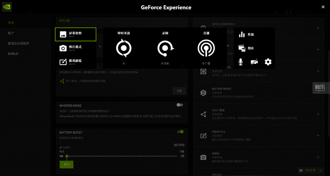The image size is (330, 176).
Task: Click the green frame rate slider handle
Action: (x=67, y=156)
